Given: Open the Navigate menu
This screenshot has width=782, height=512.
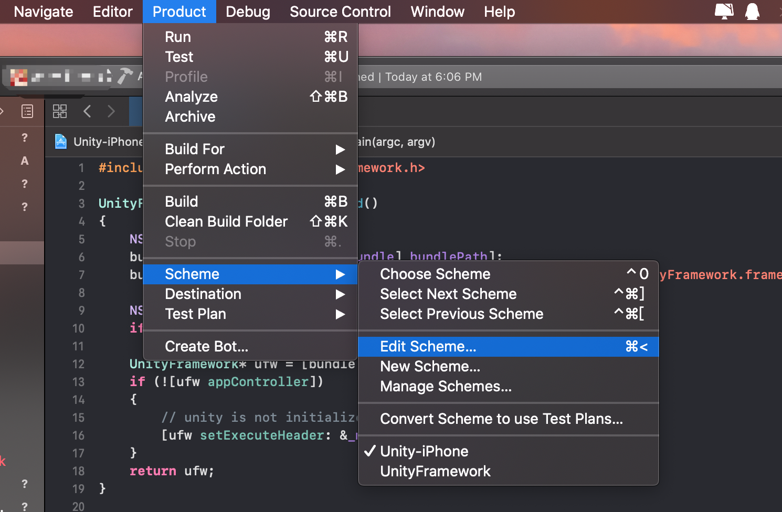Looking at the screenshot, I should point(43,12).
